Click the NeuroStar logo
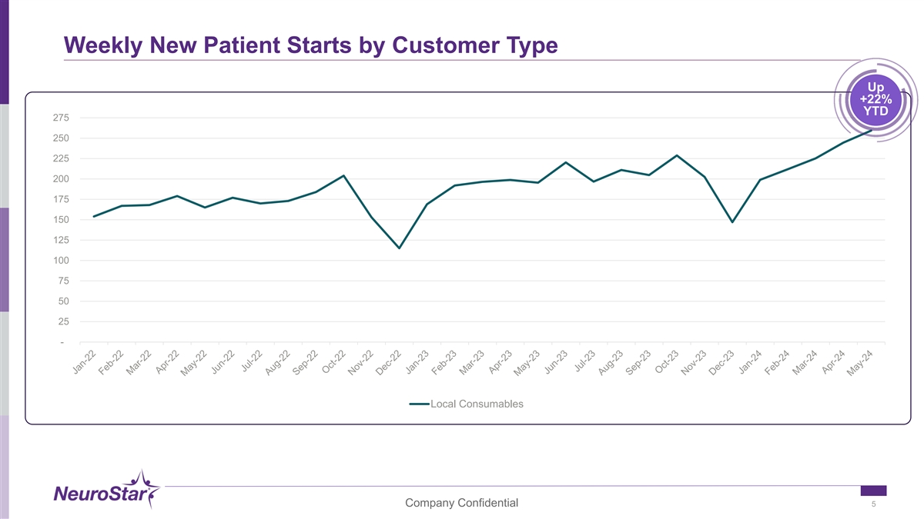Screen dimensions: 924x519 coord(106,490)
